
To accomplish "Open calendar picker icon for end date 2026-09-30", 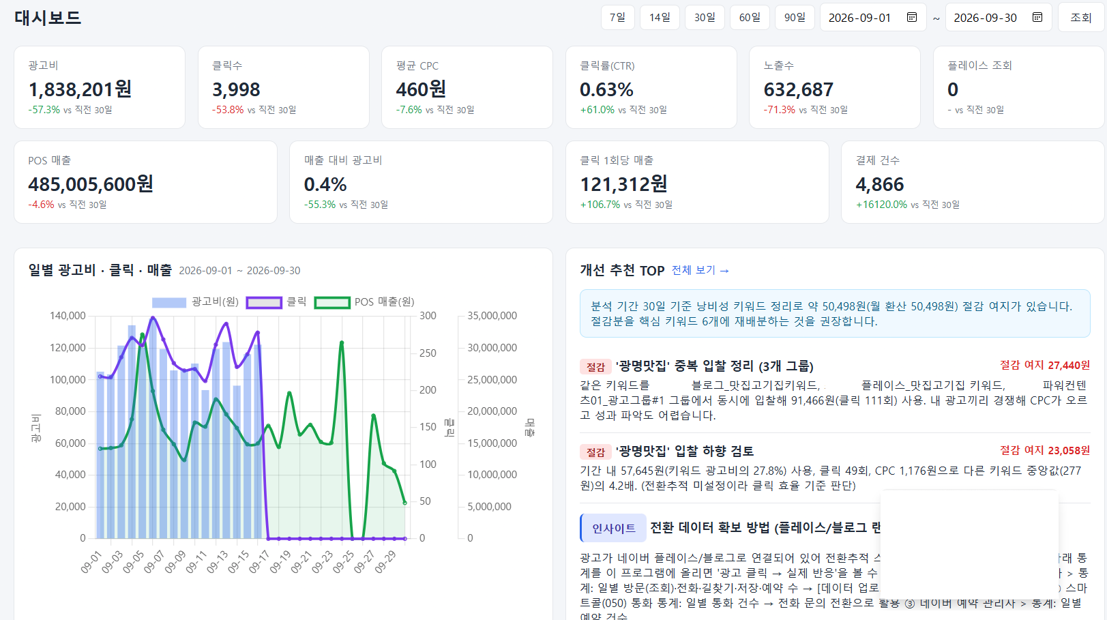I will 1037,17.
